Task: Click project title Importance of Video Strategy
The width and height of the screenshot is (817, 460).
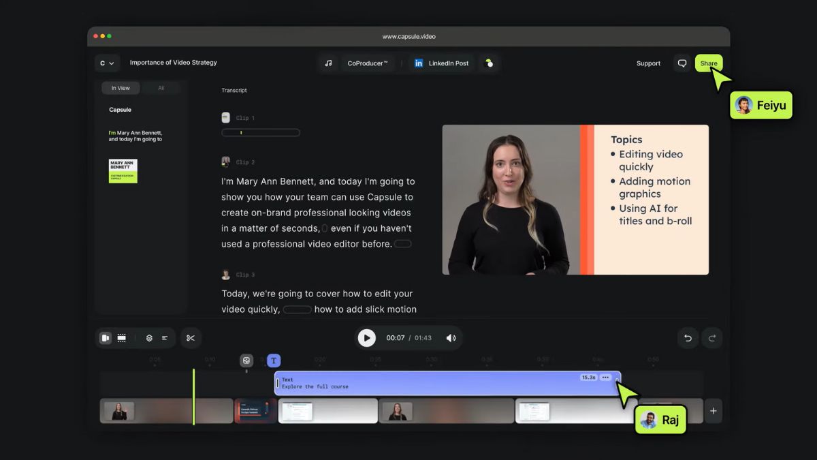Action: tap(174, 63)
